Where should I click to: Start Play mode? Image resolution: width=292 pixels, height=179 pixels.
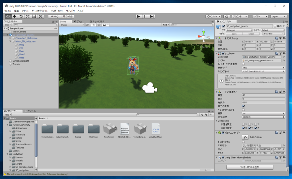coord(139,16)
